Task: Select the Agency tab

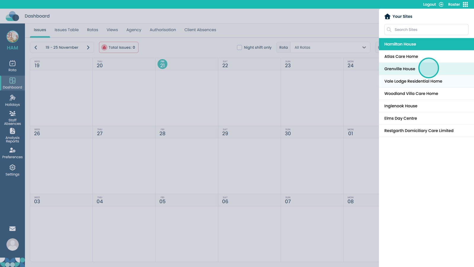Action: pyautogui.click(x=134, y=30)
